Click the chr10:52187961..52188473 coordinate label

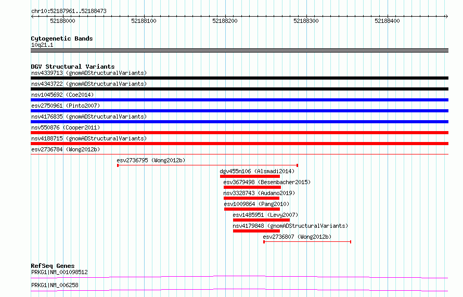coord(69,11)
